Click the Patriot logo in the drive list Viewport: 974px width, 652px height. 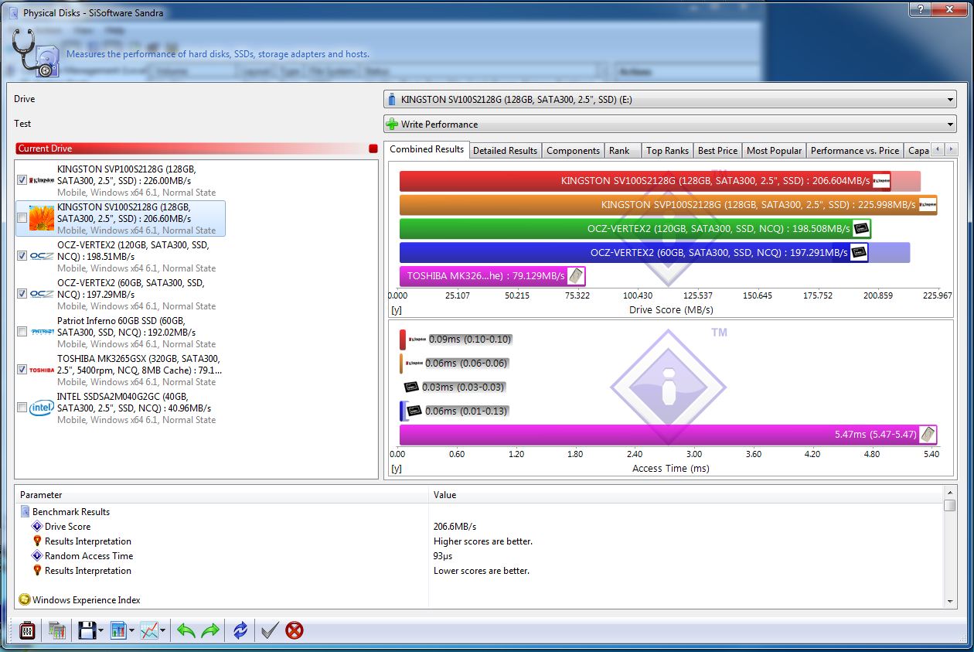[42, 332]
